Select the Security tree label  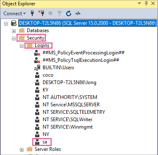36,38
